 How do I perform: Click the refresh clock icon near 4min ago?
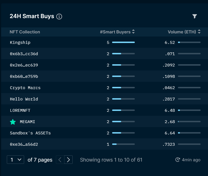pos(178,160)
